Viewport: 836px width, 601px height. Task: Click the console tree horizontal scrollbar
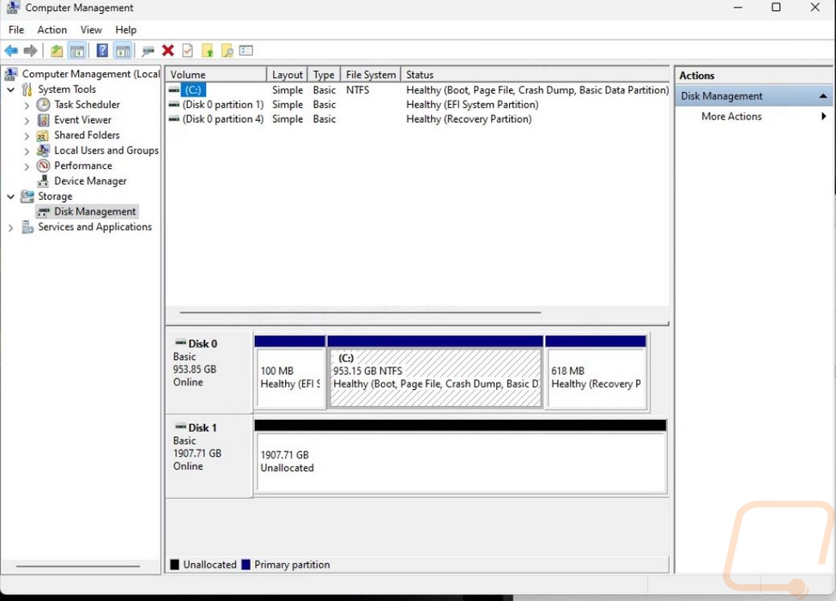[x=78, y=567]
